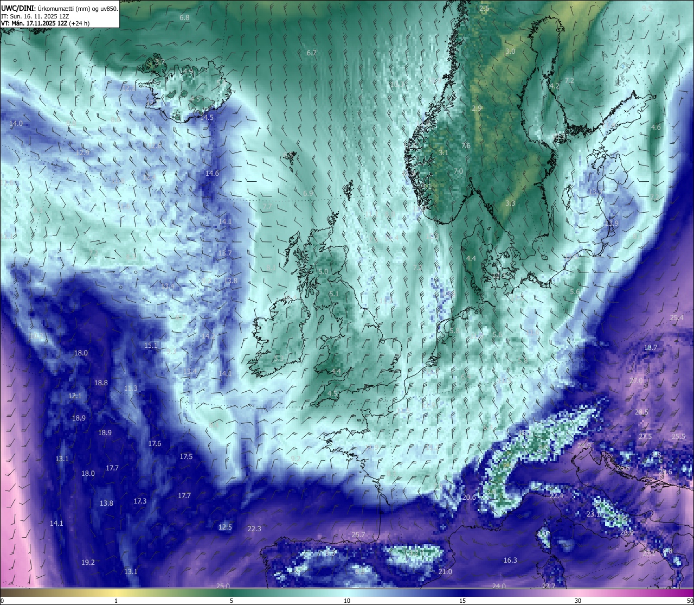This screenshot has height=605, width=694.
Task: Click the UWC/DINI Úrkomumætti title text
Action: 59,9
